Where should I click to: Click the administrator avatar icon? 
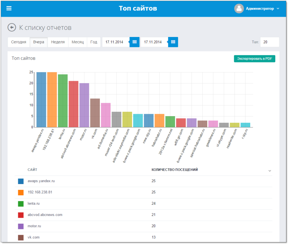(239, 9)
